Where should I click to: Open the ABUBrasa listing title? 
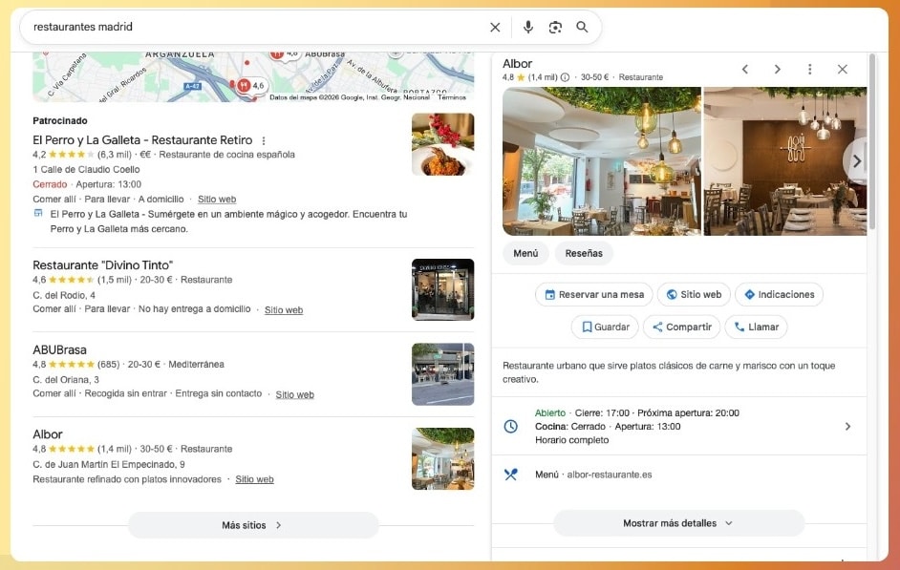click(59, 349)
